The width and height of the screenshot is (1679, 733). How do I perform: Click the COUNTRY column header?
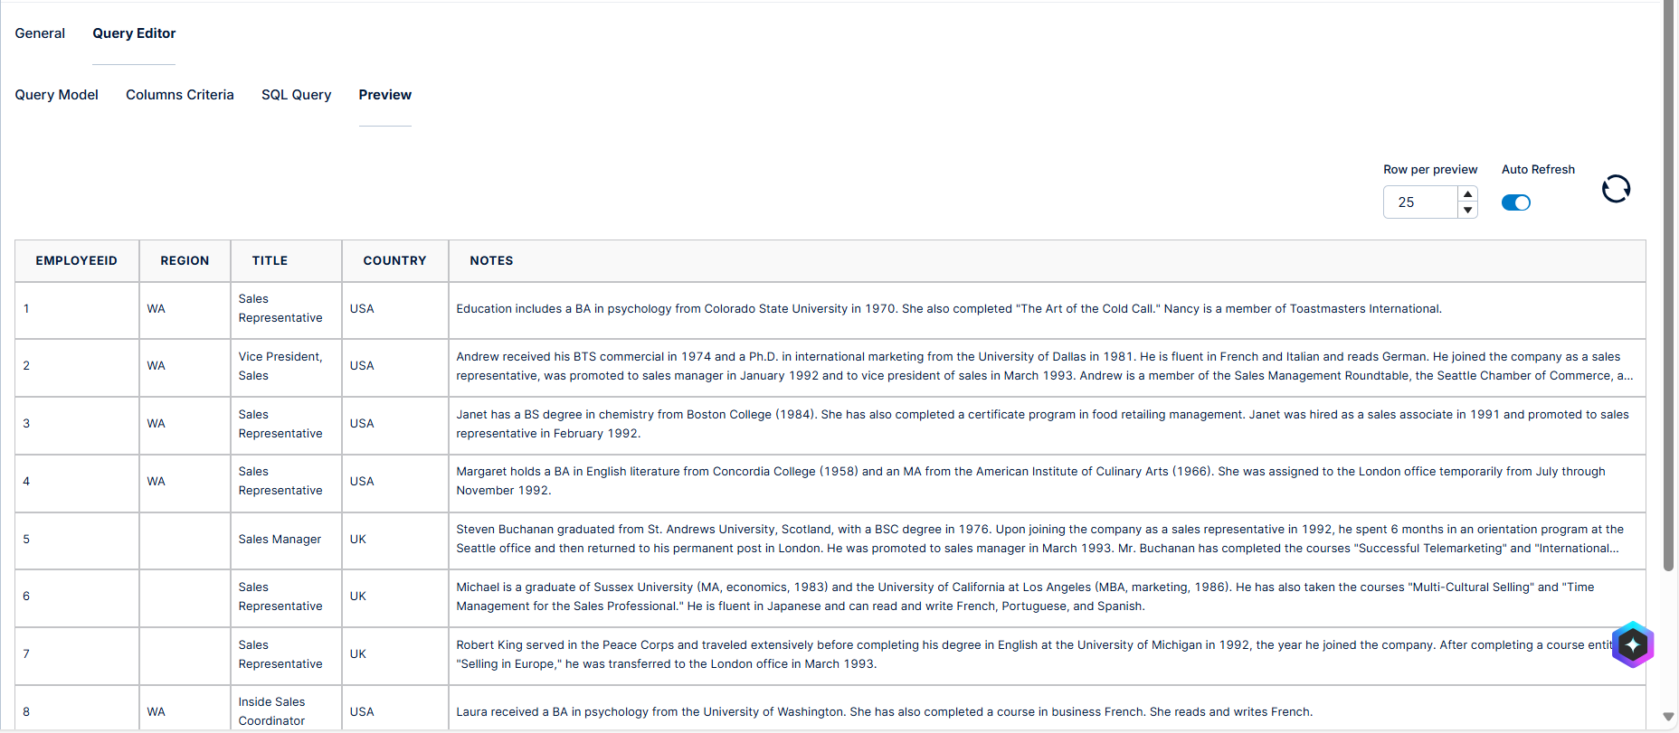point(394,260)
